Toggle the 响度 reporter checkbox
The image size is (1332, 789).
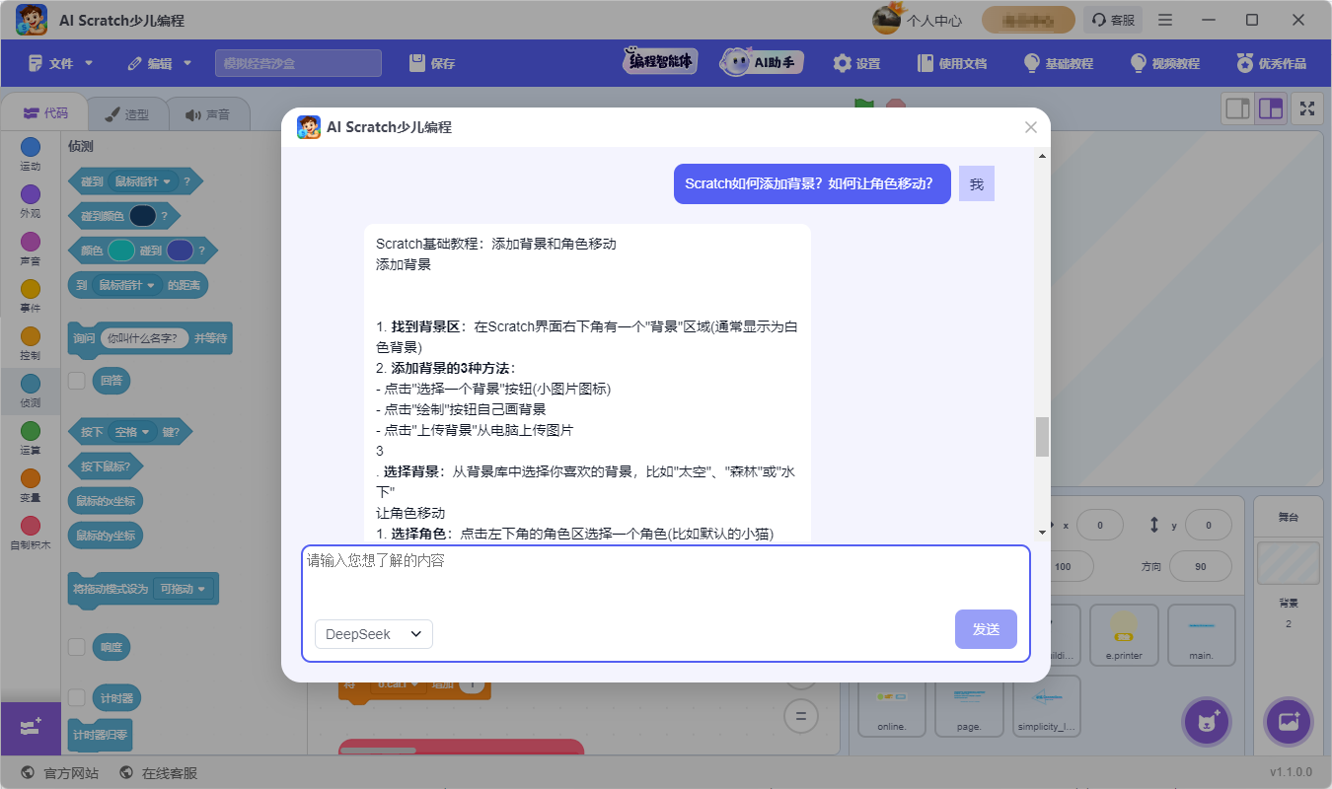(x=76, y=647)
